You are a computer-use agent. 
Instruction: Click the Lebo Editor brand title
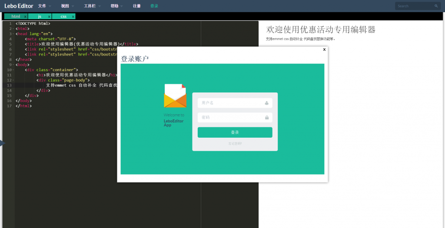(x=19, y=6)
